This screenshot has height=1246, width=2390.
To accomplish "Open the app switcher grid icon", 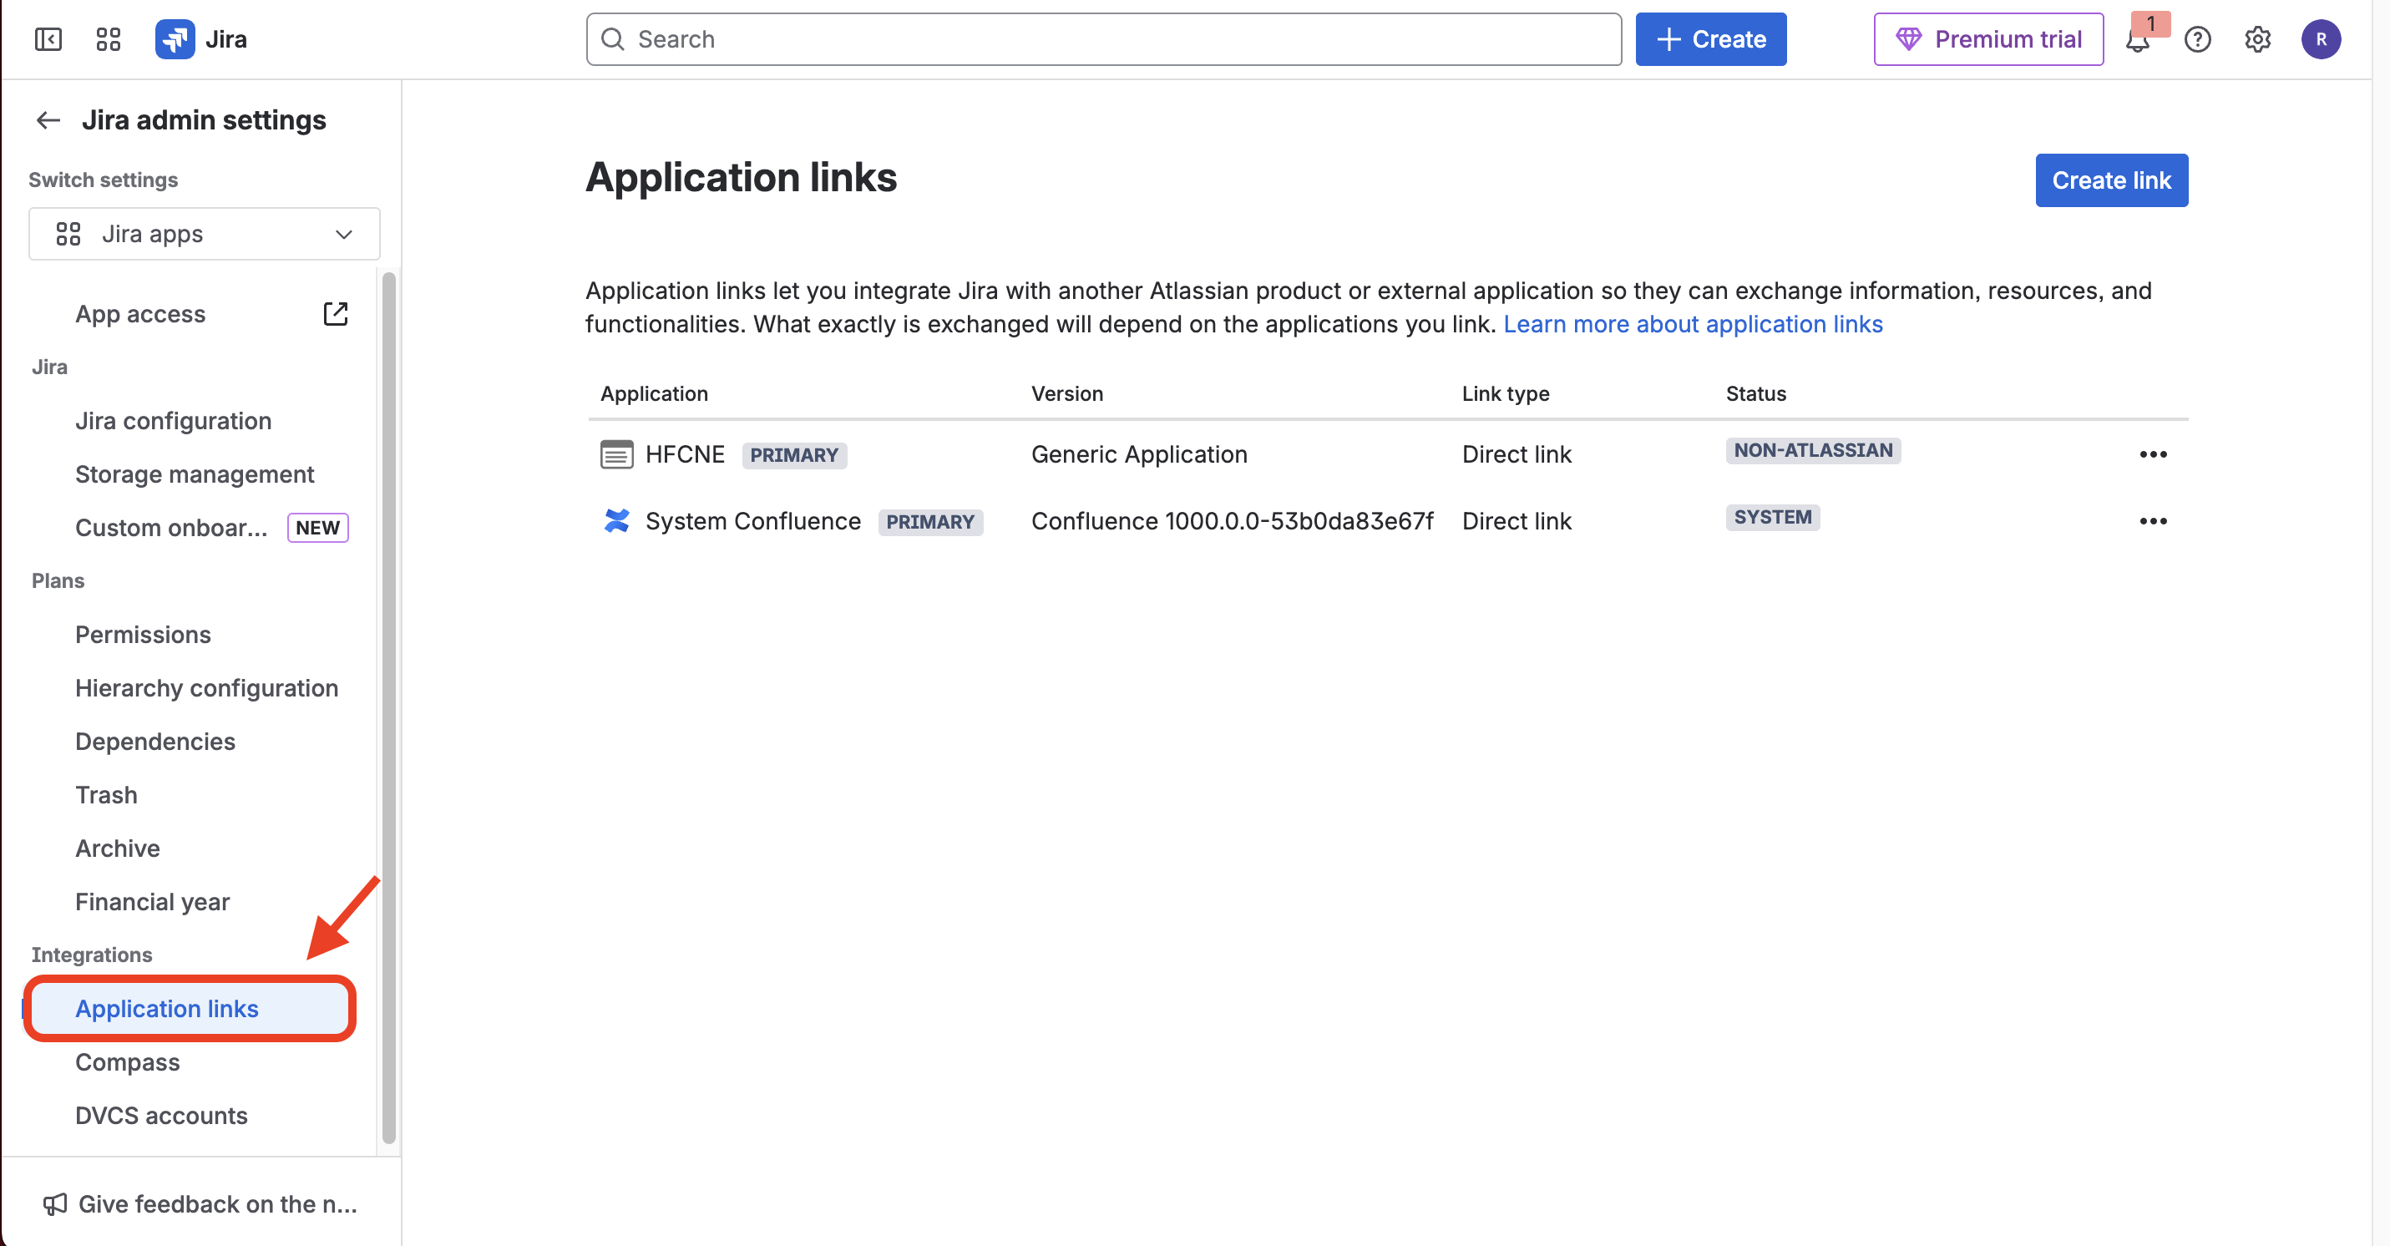I will [109, 39].
